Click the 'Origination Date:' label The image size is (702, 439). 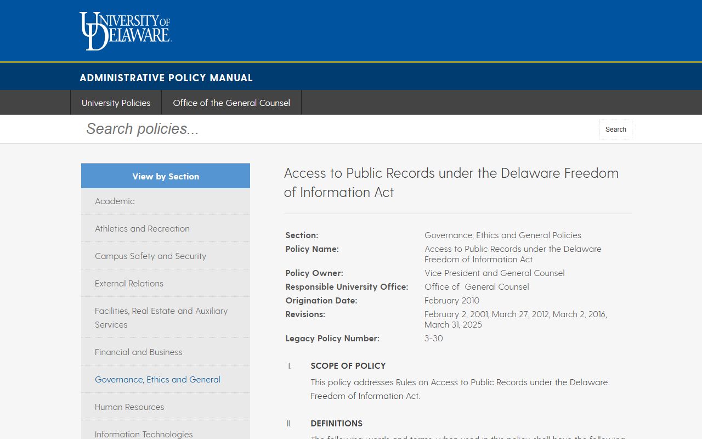pos(321,300)
